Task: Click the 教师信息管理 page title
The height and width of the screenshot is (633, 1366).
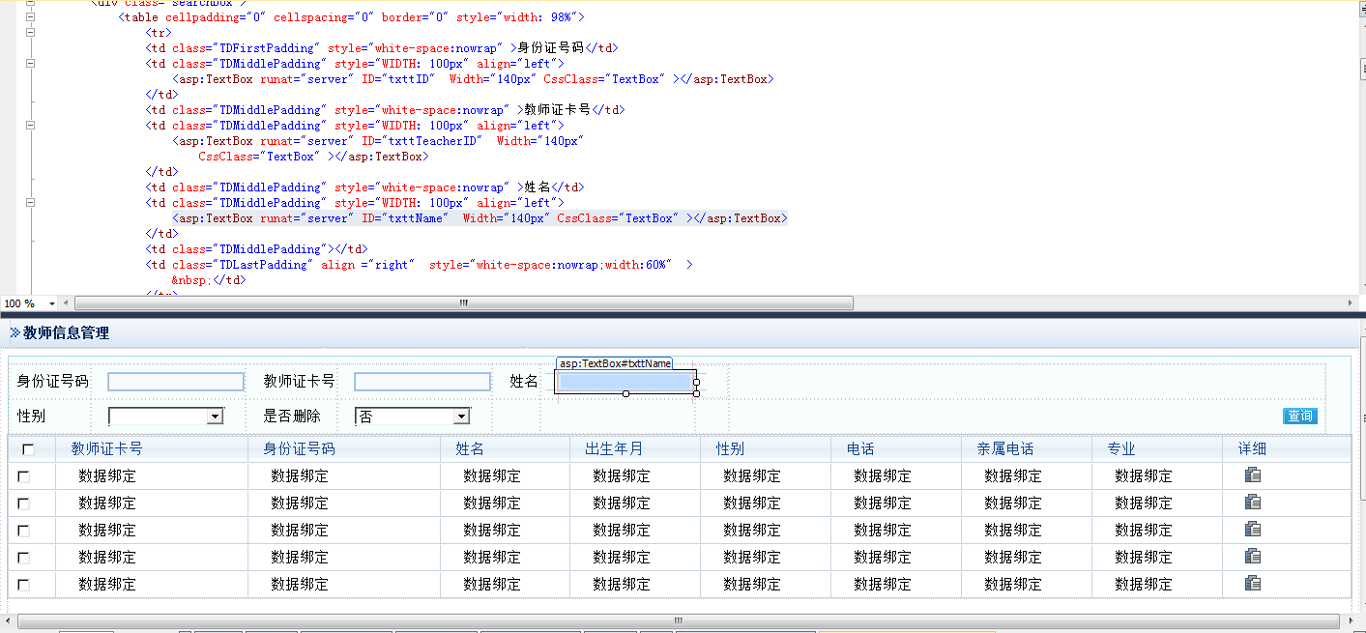Action: (x=66, y=332)
